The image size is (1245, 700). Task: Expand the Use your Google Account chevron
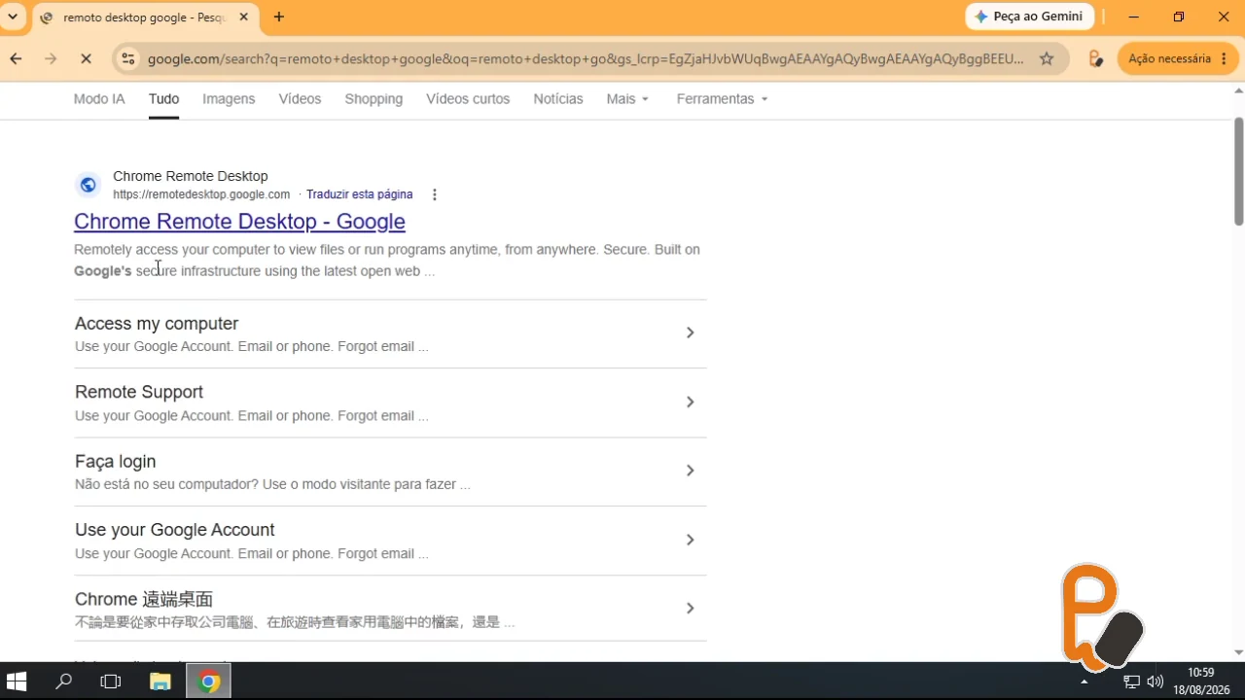pos(690,540)
